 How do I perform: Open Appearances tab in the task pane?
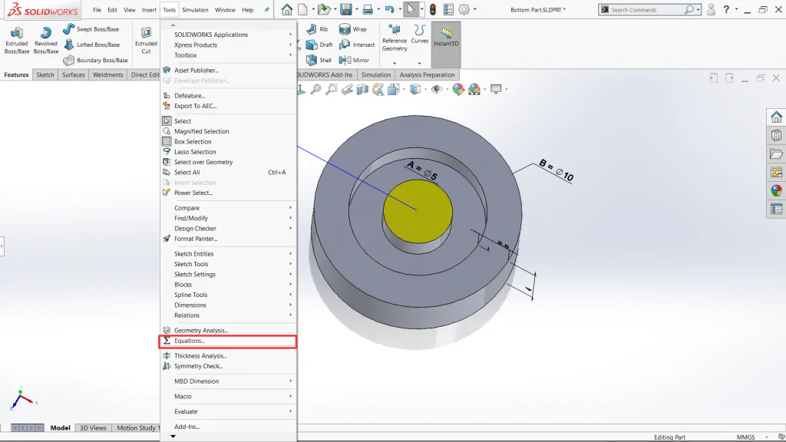777,190
